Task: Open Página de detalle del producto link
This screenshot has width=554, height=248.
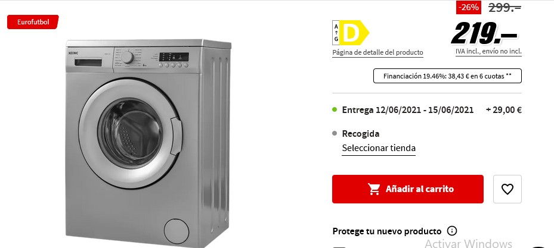Action: [x=377, y=52]
